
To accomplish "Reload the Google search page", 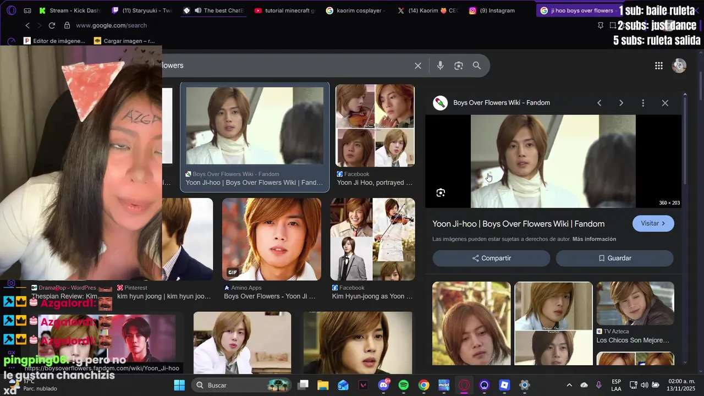I will point(52,25).
